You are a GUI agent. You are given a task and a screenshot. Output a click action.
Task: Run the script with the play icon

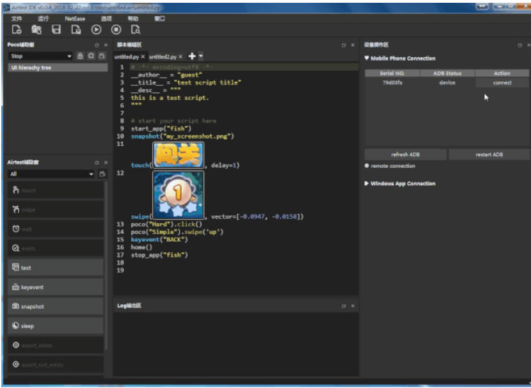click(x=96, y=30)
